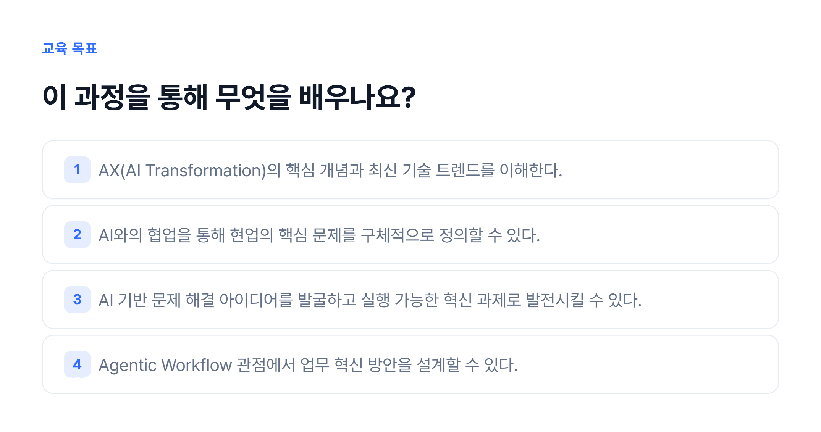The width and height of the screenshot is (821, 432).
Task: Open the fourth objective card about 업무 혁신
Action: point(410,364)
